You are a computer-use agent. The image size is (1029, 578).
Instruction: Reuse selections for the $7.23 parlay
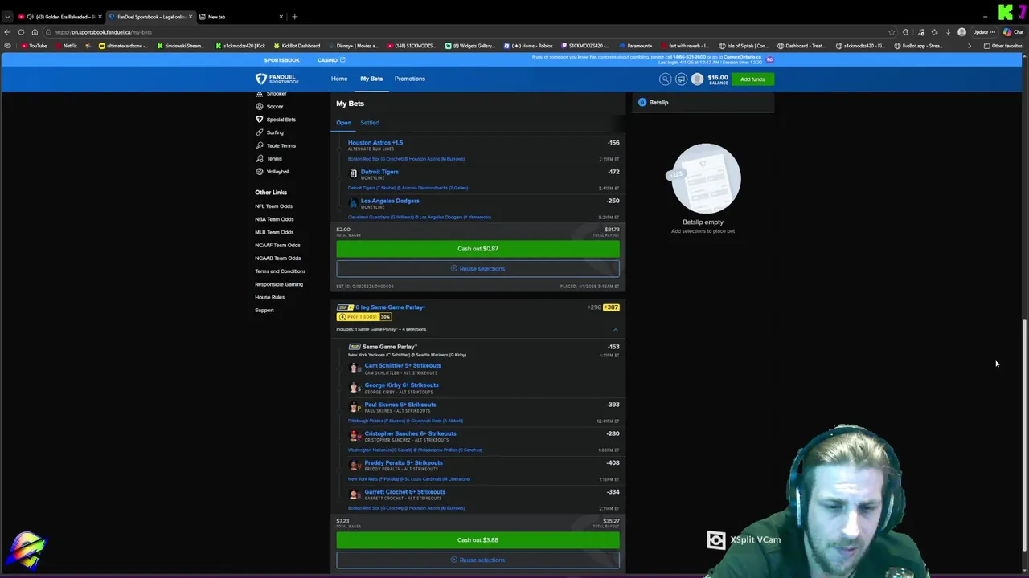click(478, 560)
